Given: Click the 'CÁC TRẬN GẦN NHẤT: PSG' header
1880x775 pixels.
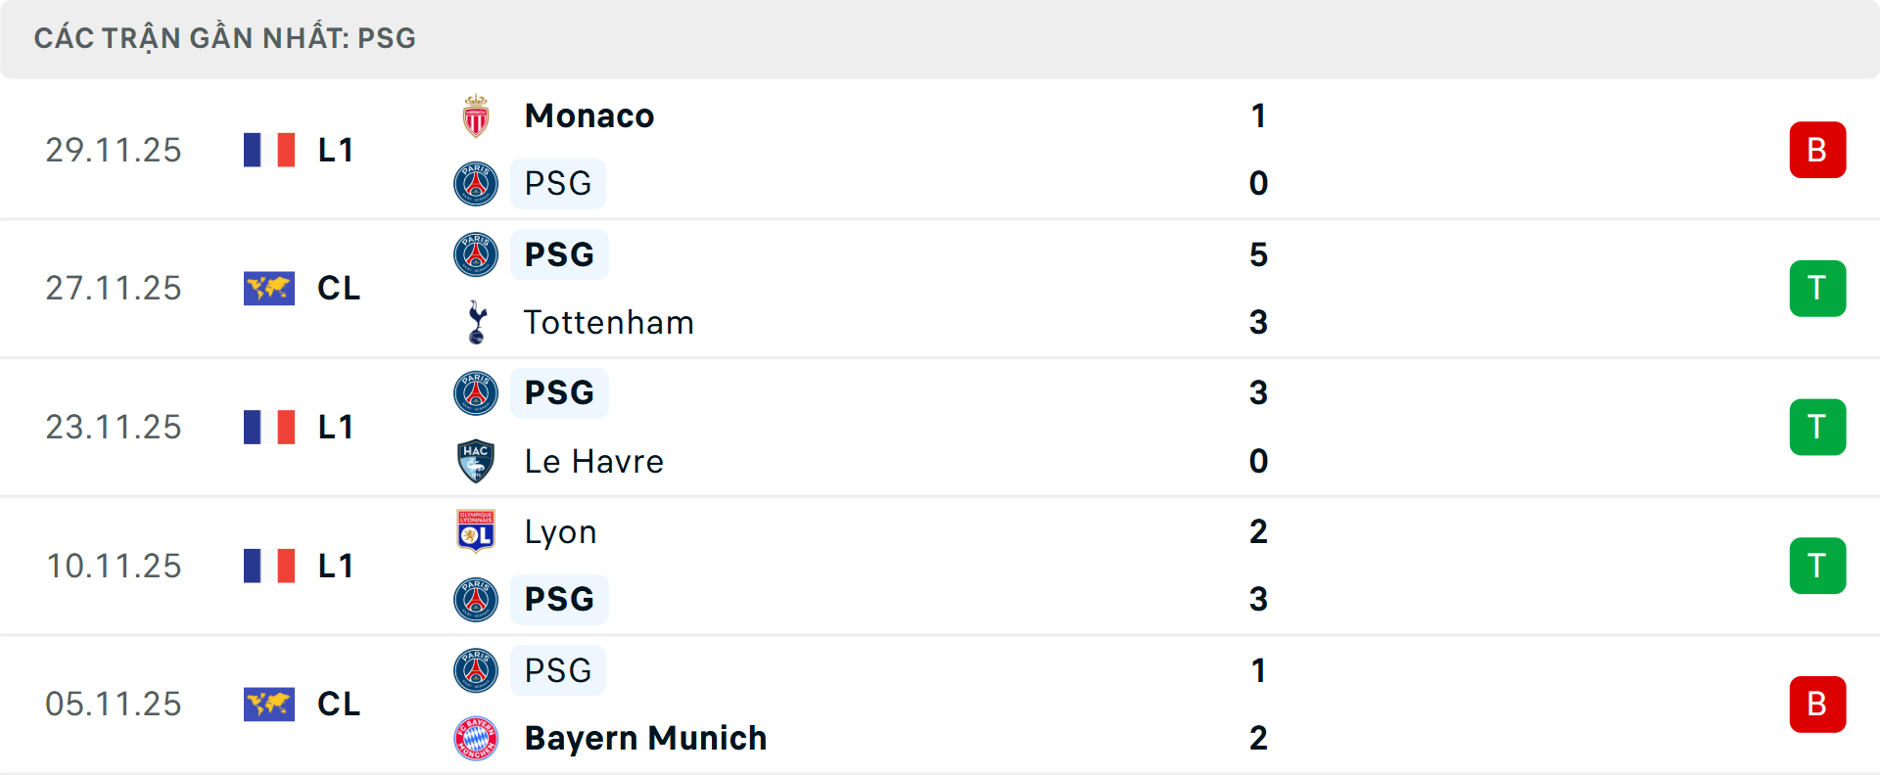Looking at the screenshot, I should click(225, 38).
